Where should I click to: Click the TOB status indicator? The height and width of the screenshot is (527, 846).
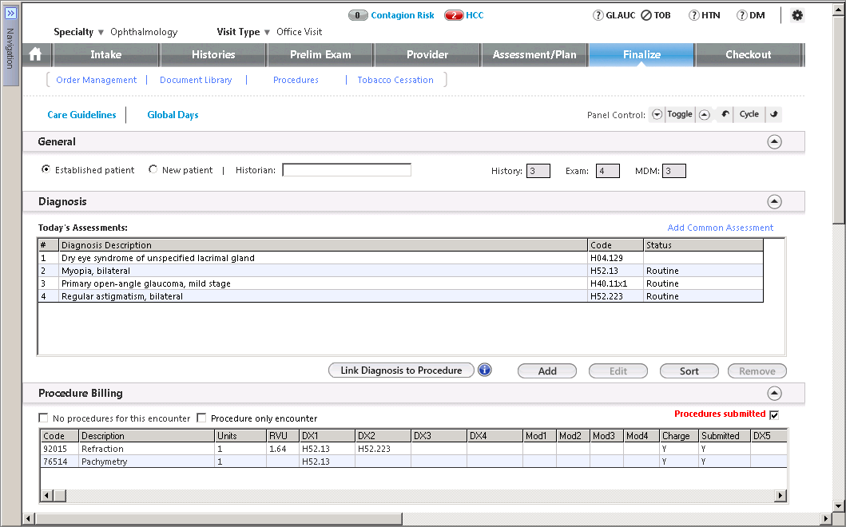(x=646, y=15)
